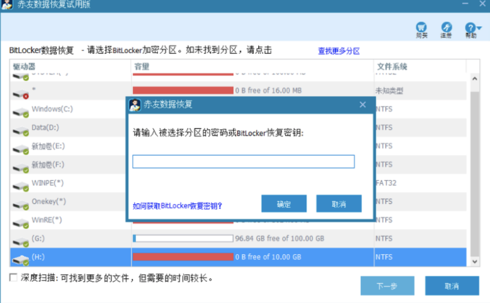Click the H: drive red usage bar

coord(183,257)
